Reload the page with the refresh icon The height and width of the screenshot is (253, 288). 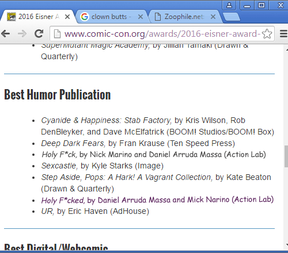pyautogui.click(x=39, y=34)
